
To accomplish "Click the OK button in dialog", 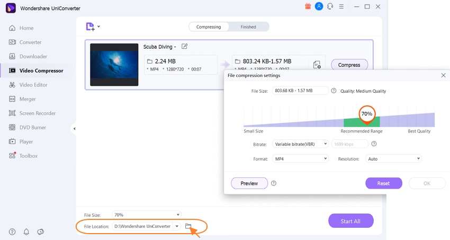I will point(427,183).
